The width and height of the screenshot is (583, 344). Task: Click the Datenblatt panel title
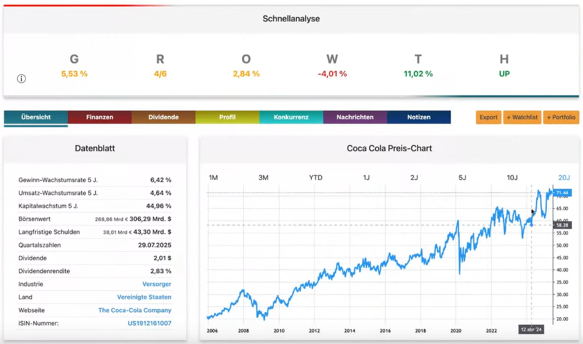pos(95,149)
